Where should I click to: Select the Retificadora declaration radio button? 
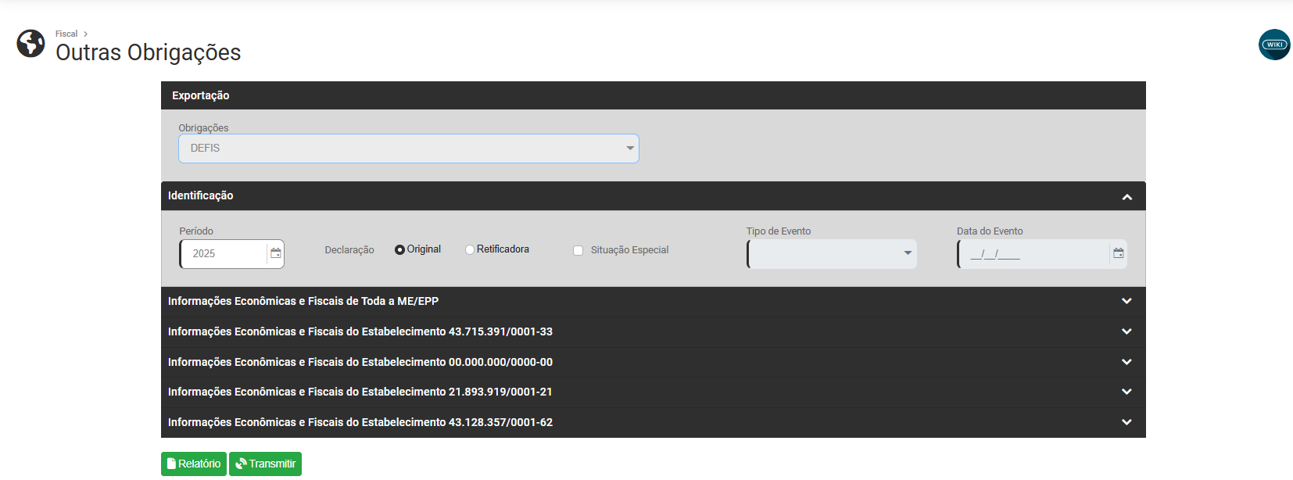pyautogui.click(x=470, y=250)
